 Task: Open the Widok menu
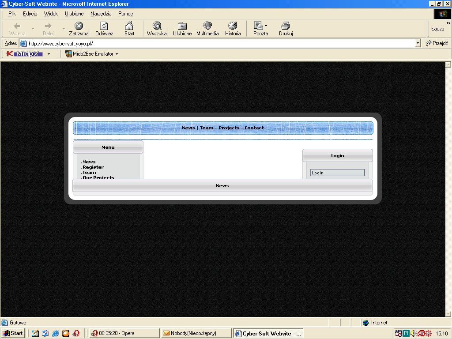(51, 14)
